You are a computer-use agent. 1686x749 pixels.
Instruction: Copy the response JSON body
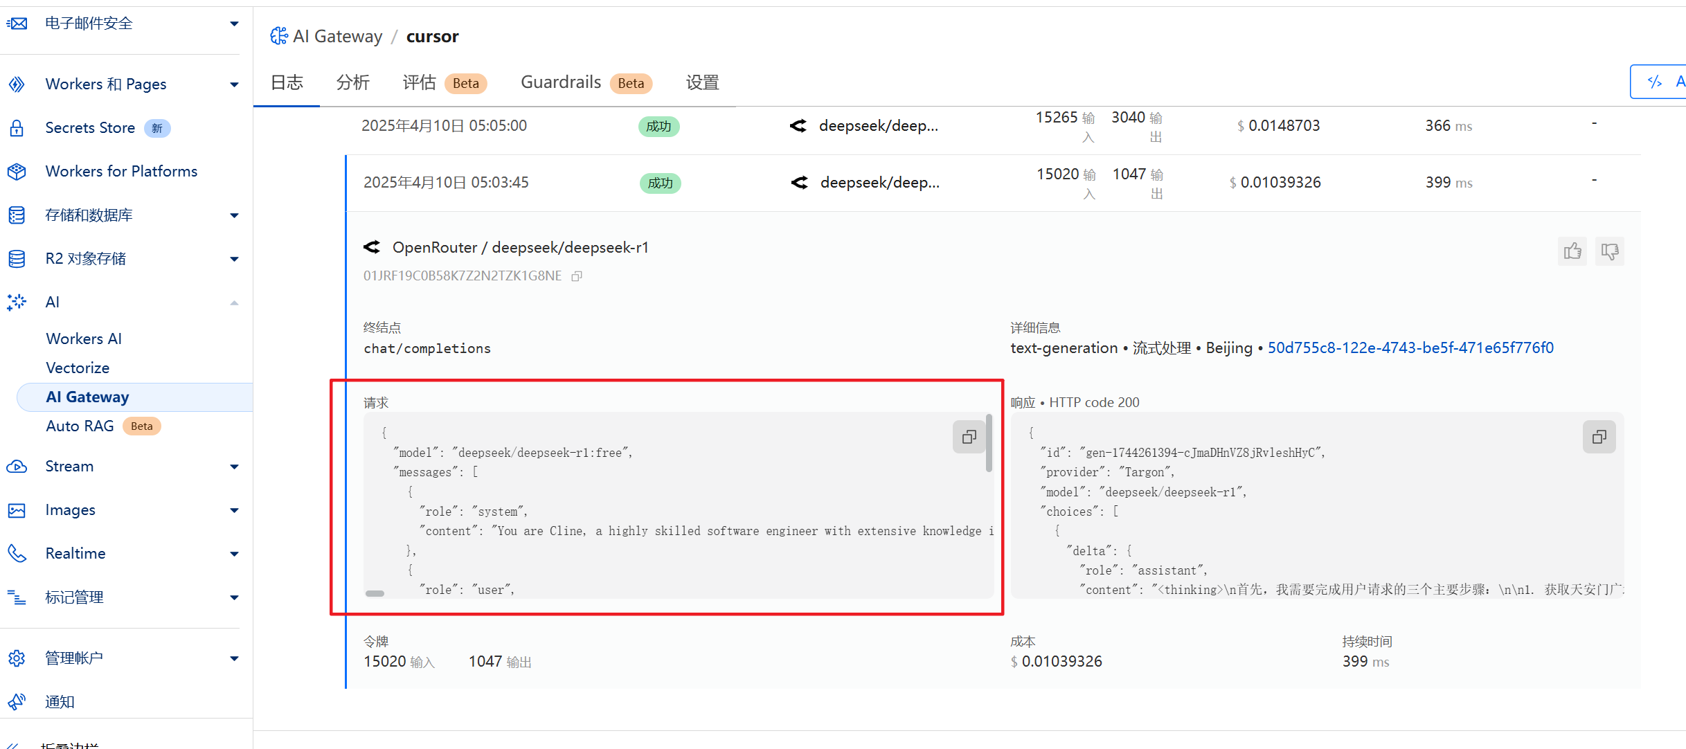coord(1599,437)
